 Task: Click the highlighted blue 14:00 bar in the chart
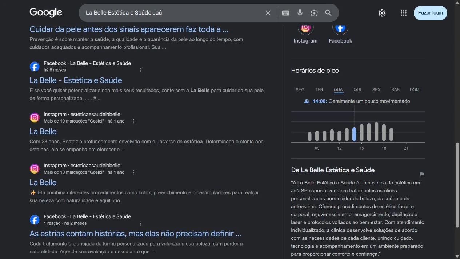(354, 134)
